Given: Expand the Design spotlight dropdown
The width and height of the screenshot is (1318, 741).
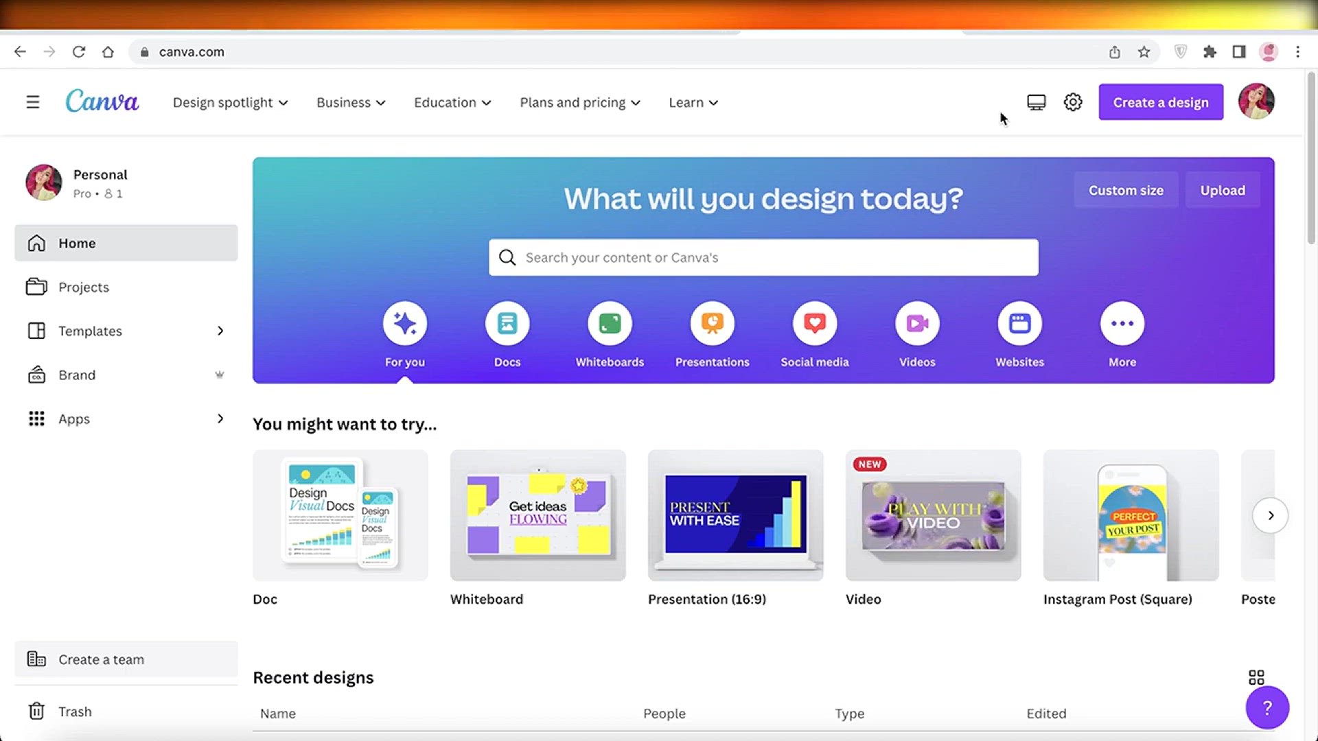Looking at the screenshot, I should pos(230,102).
